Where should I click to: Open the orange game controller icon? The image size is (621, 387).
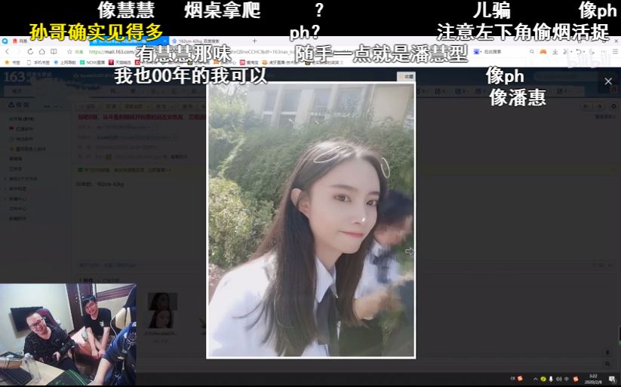543,52
